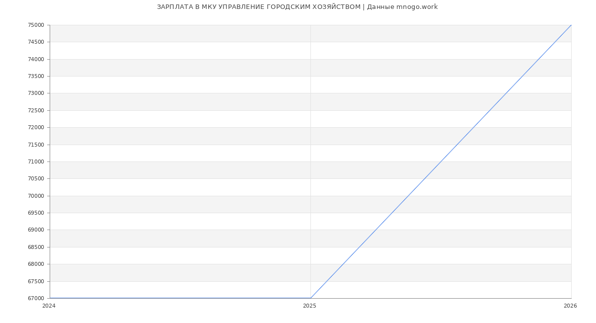This screenshot has height=323, width=596.
Task: Click the 67000 y-axis label
Action: [x=36, y=298]
